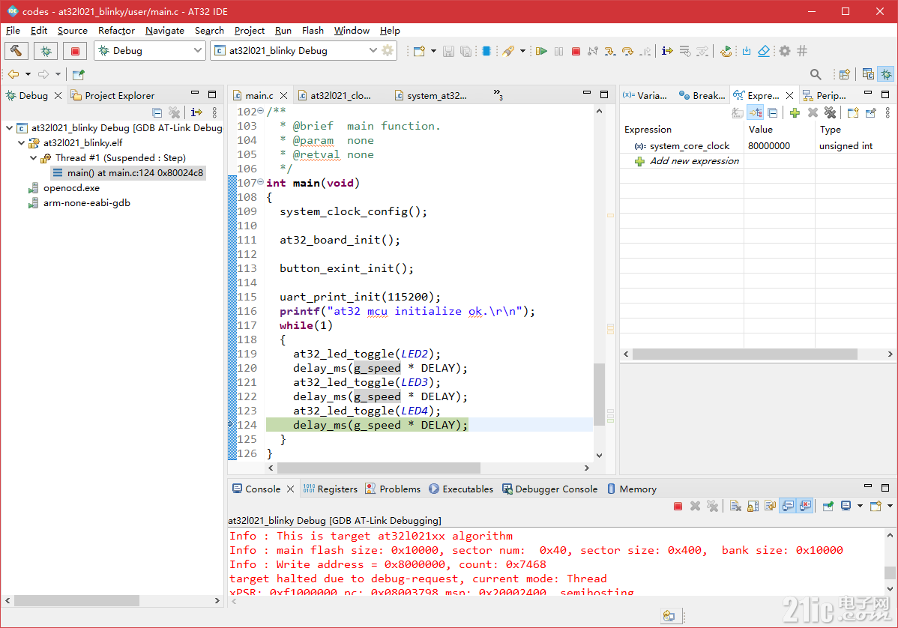Click the hash symbol toolbar icon
Screen dimensions: 898x628
pos(802,51)
